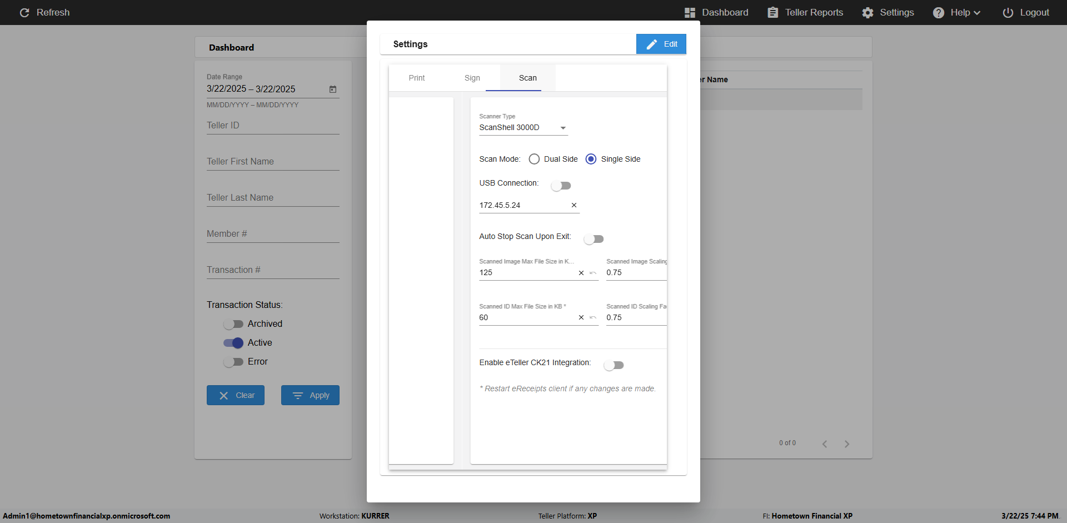Image resolution: width=1067 pixels, height=523 pixels.
Task: Click the Teller Platform: XP status text
Action: [567, 516]
